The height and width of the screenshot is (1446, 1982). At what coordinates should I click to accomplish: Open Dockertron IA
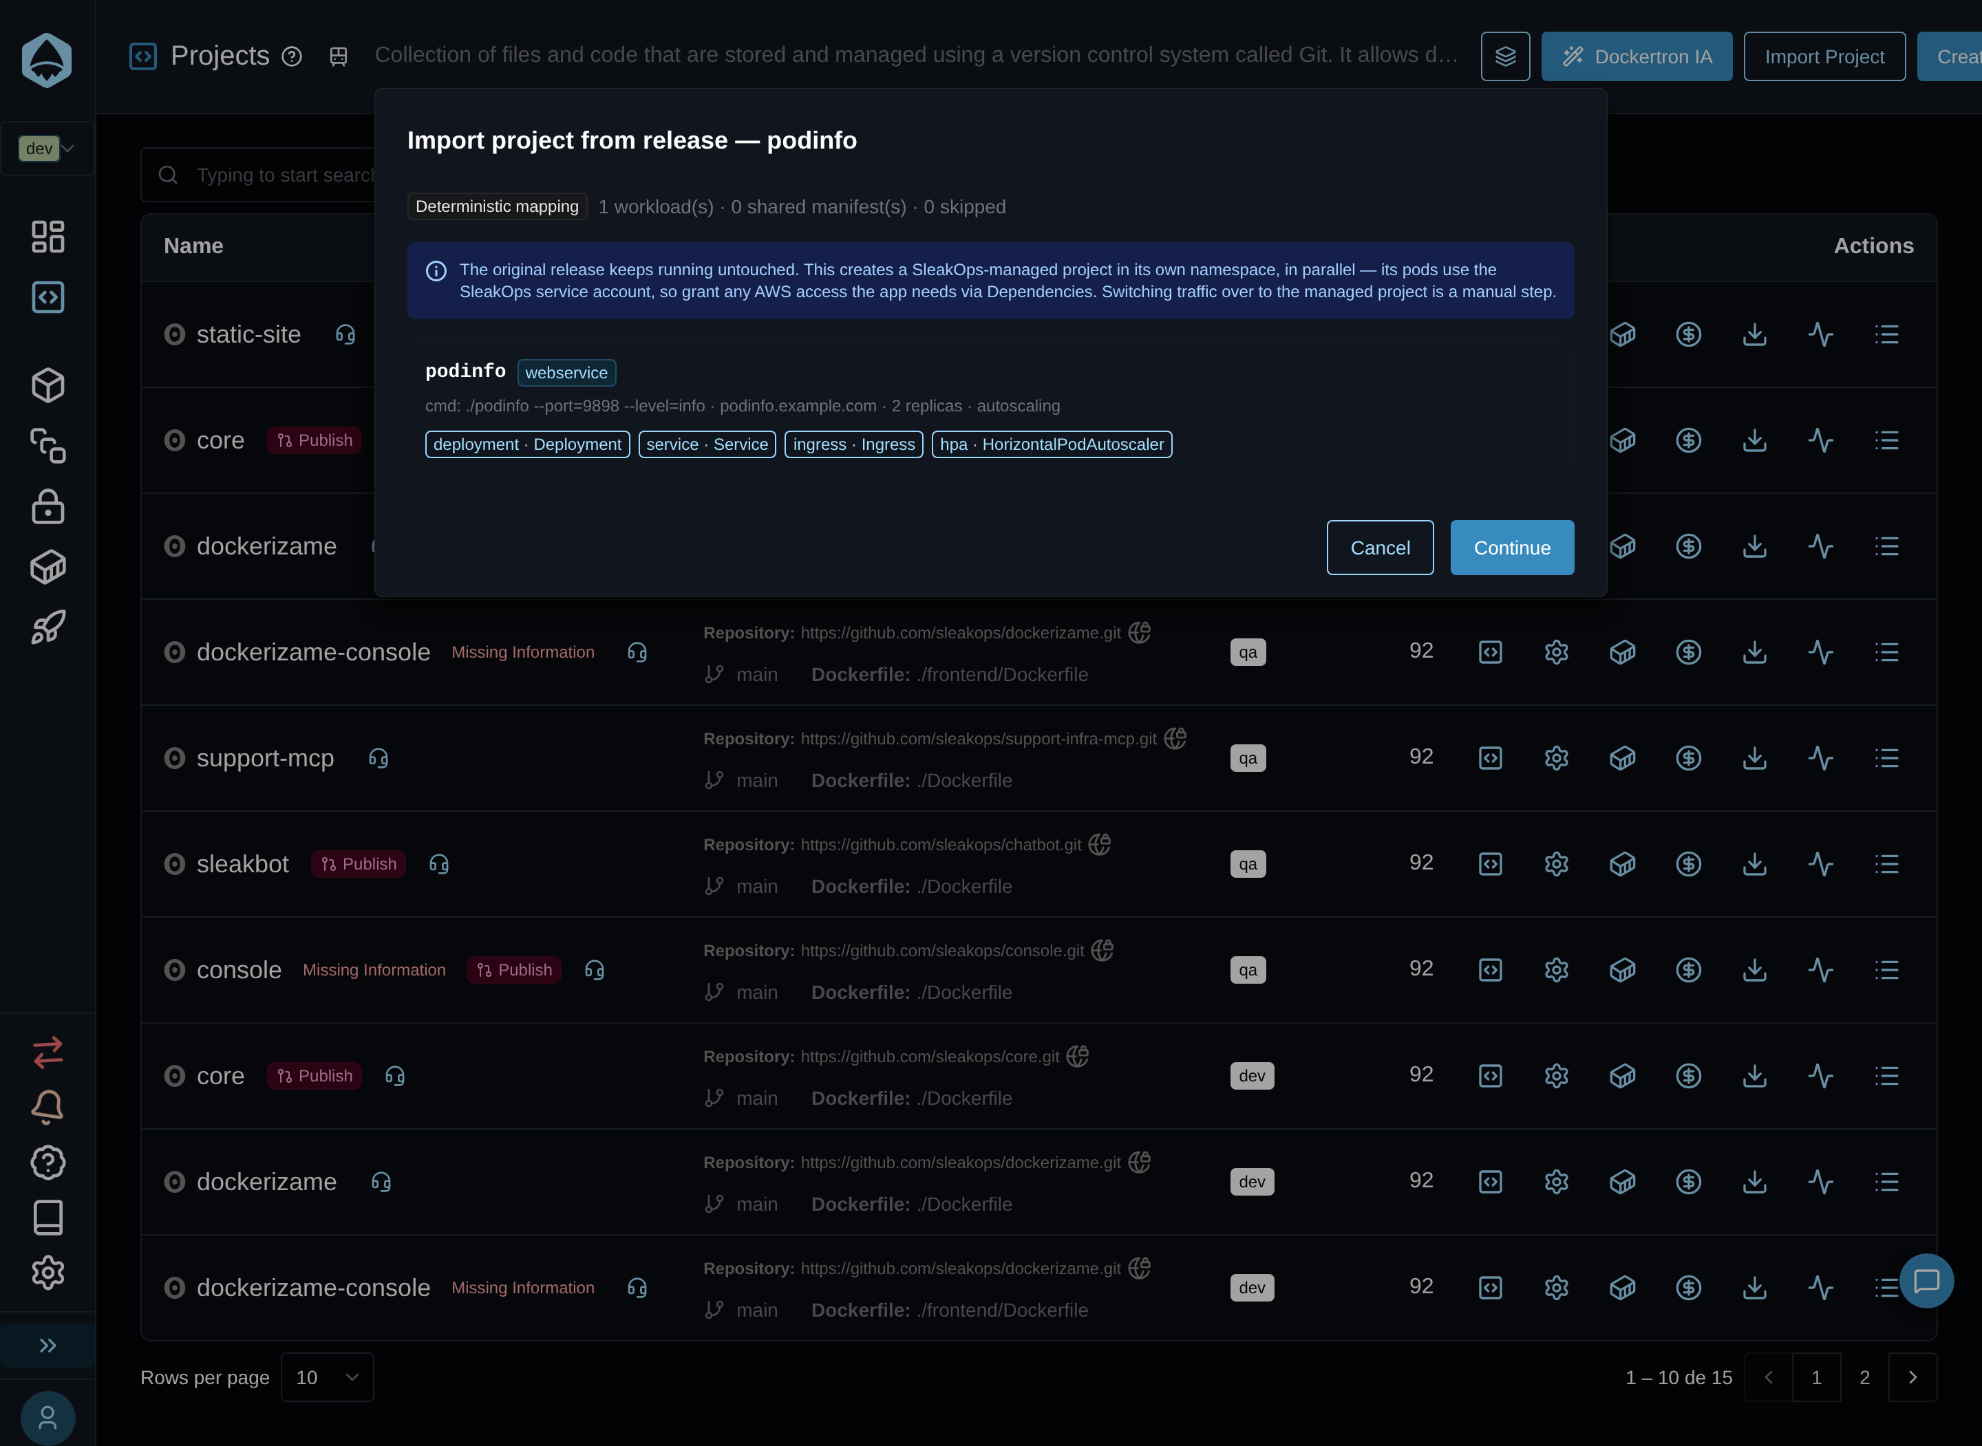[1637, 56]
